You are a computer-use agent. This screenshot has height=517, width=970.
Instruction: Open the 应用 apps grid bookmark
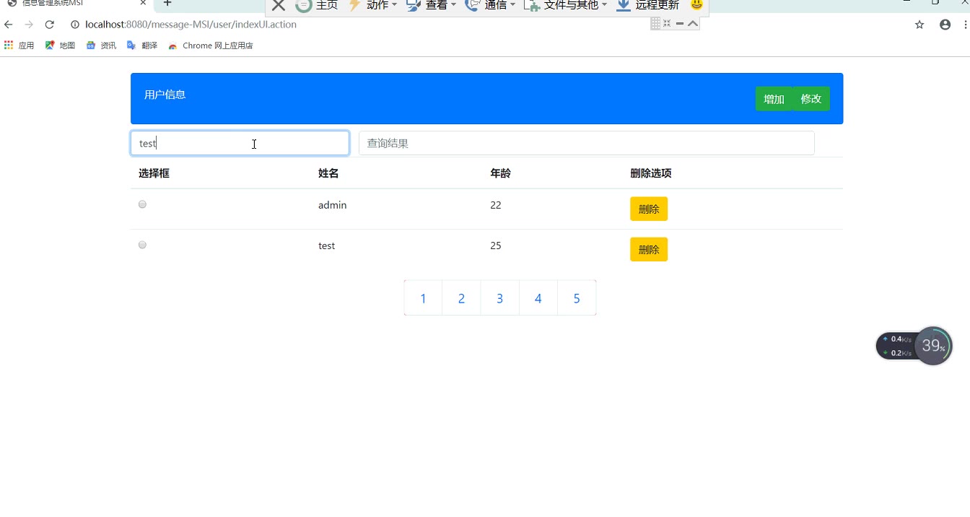(19, 45)
